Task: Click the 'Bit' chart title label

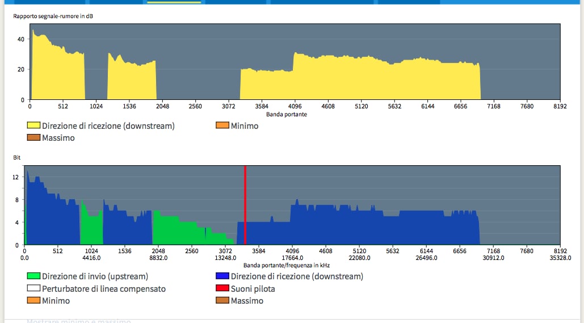Action: click(16, 156)
